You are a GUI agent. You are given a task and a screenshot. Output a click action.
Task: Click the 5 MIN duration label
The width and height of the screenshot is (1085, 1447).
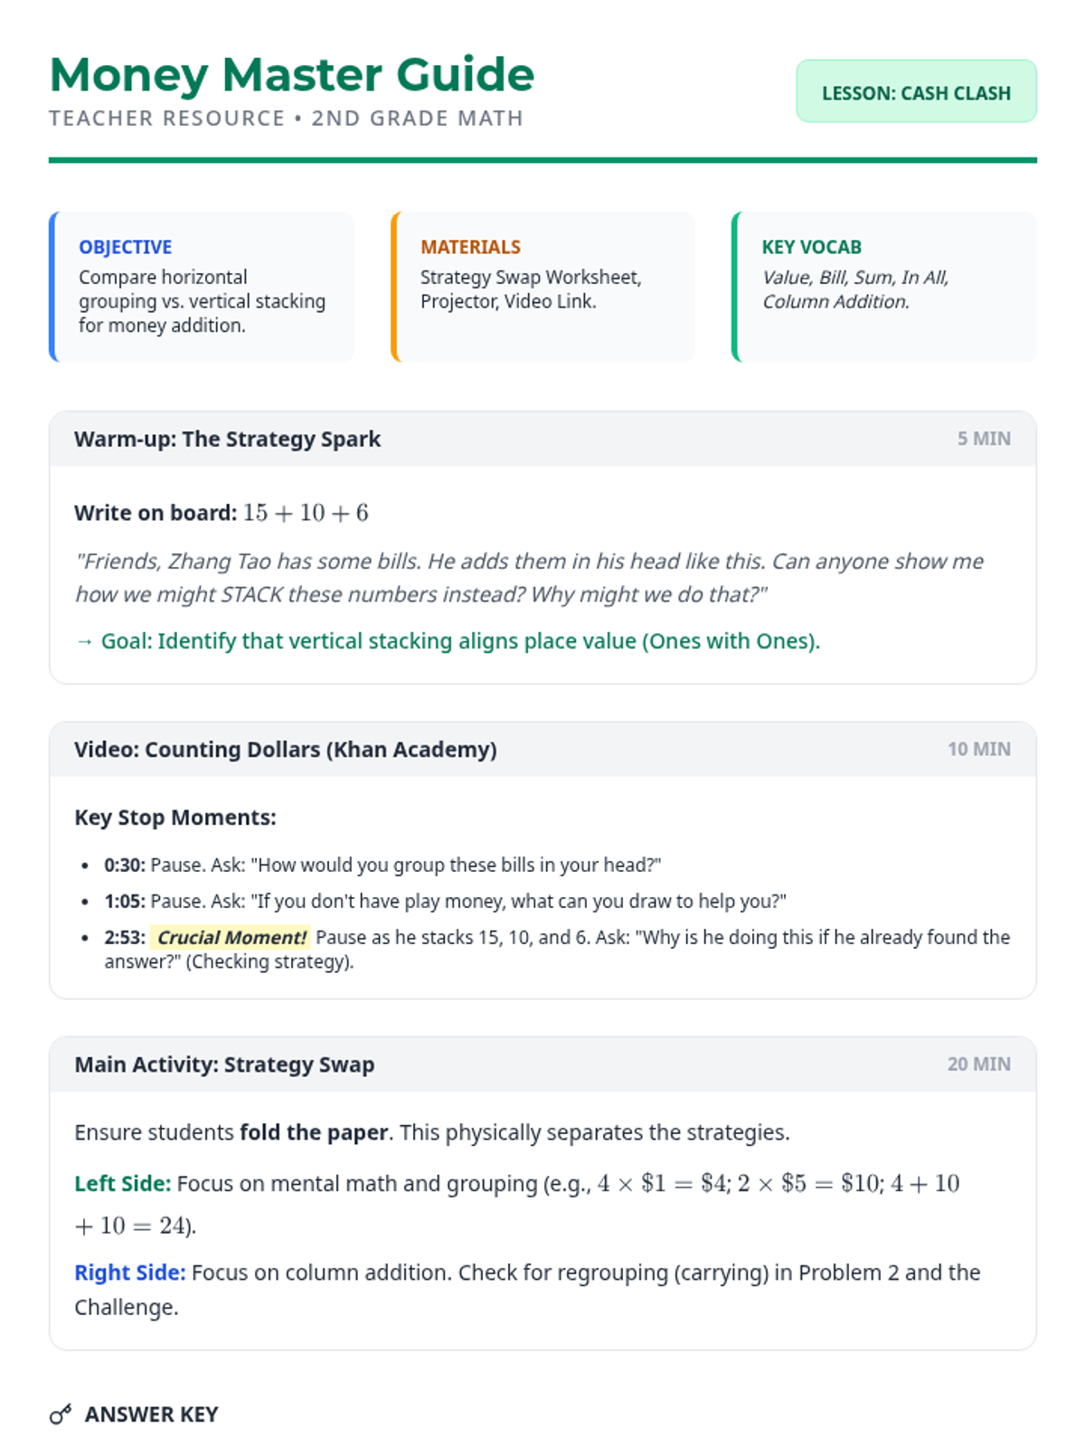click(x=984, y=439)
